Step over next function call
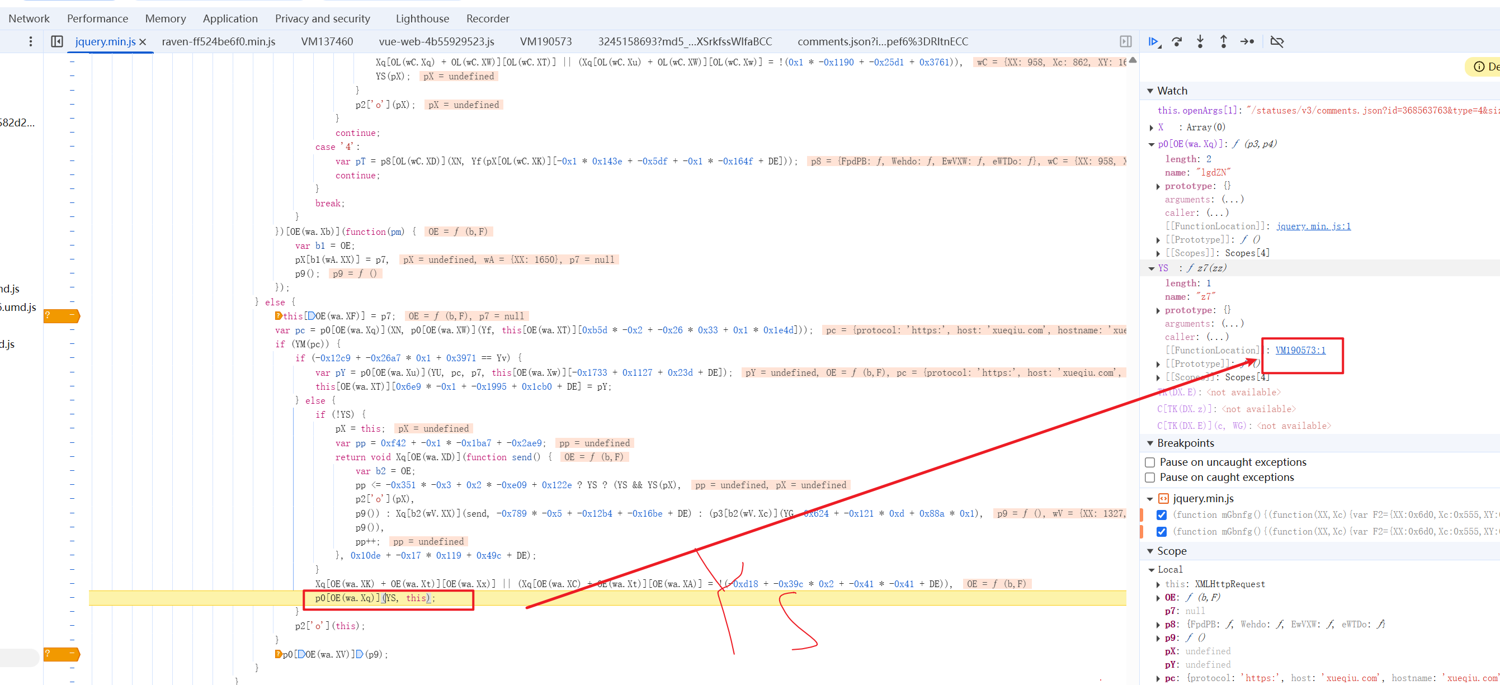 pos(1177,41)
